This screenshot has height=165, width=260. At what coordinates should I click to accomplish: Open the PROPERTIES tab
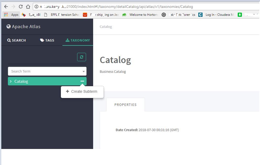point(125,105)
